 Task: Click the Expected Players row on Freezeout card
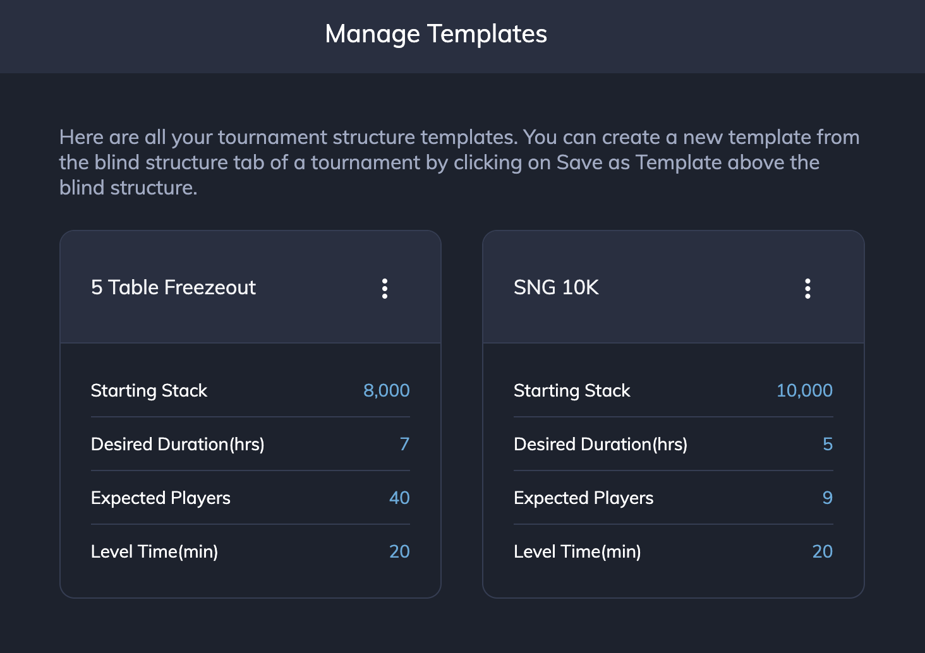250,498
